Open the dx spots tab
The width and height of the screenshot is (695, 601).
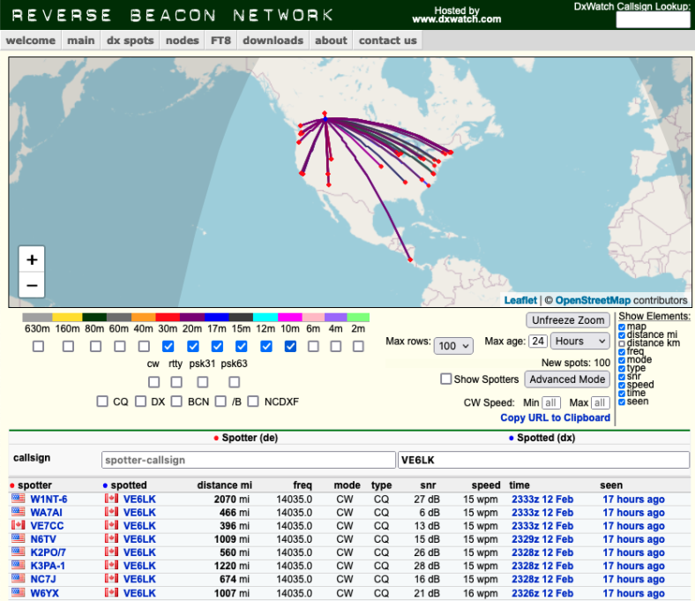130,41
